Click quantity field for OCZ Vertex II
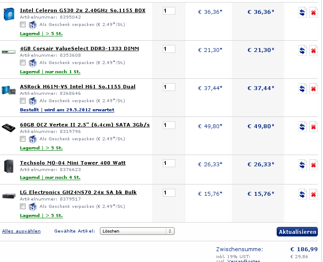 click(169, 125)
